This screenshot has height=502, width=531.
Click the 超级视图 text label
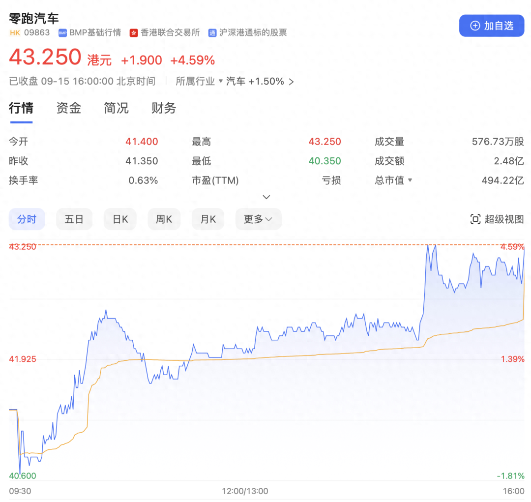504,219
